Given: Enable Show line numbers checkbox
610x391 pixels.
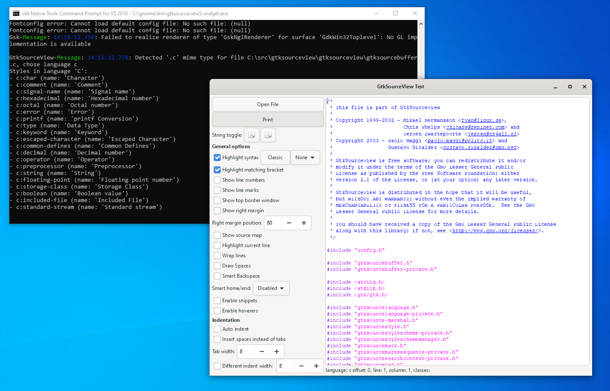Looking at the screenshot, I should 217,180.
